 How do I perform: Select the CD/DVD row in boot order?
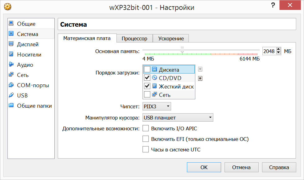(169, 78)
